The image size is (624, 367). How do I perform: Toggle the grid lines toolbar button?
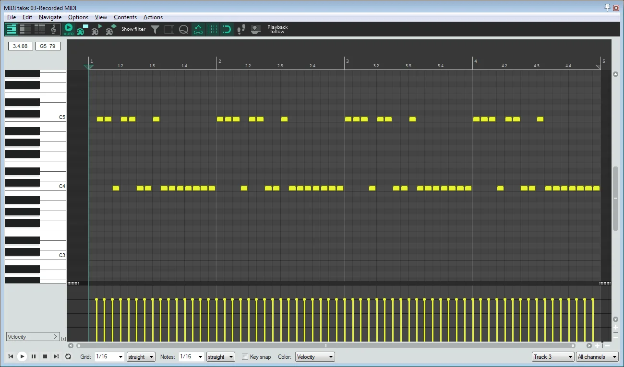click(x=212, y=29)
